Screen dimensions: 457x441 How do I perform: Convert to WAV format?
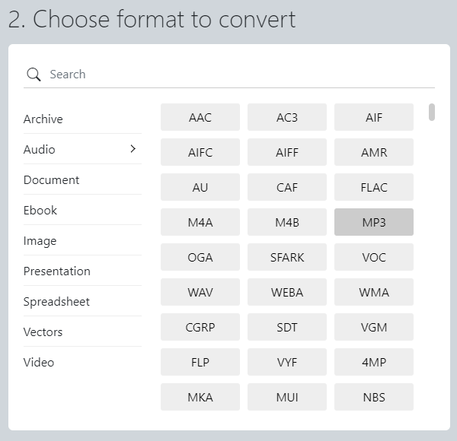200,292
